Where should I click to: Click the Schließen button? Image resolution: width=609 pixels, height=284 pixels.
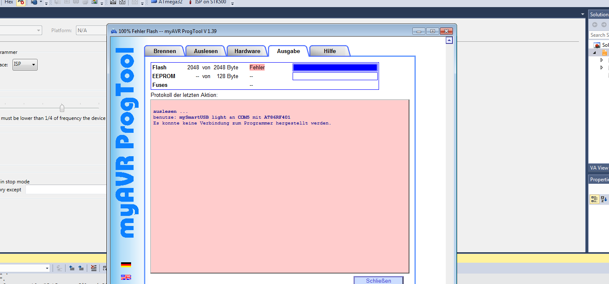click(x=379, y=280)
